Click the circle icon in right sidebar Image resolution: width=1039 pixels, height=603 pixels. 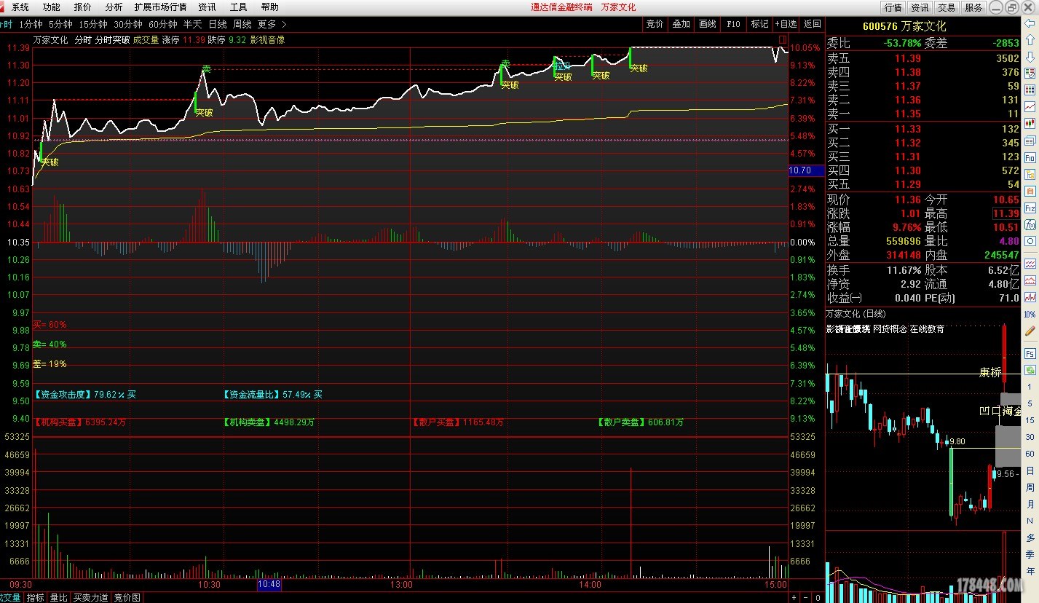click(1030, 241)
